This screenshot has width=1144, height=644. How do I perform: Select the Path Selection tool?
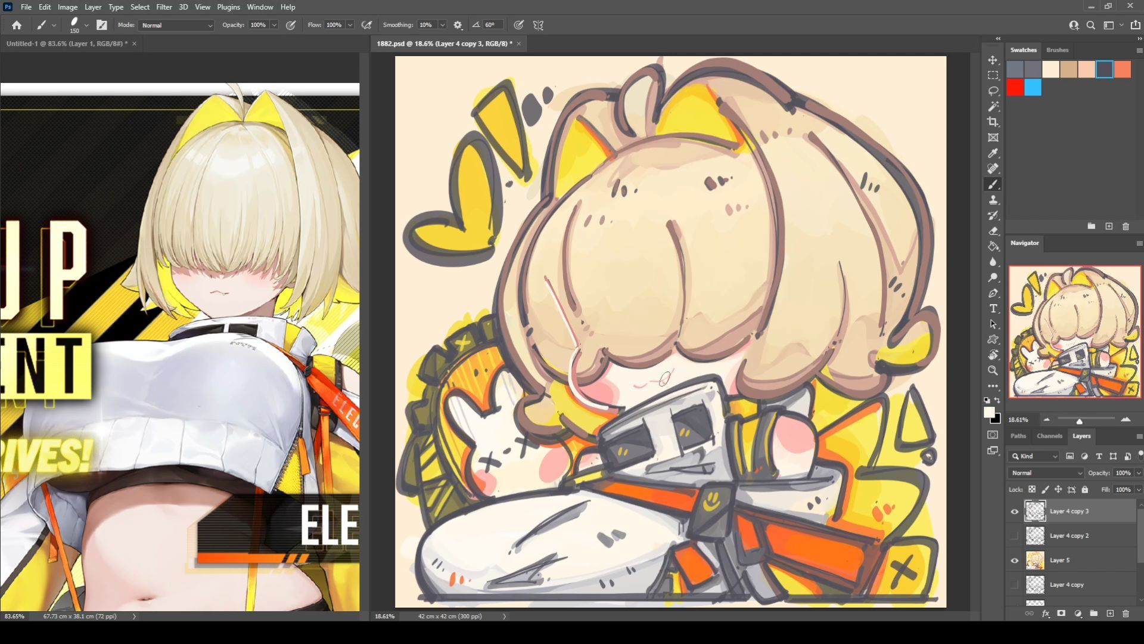(993, 324)
